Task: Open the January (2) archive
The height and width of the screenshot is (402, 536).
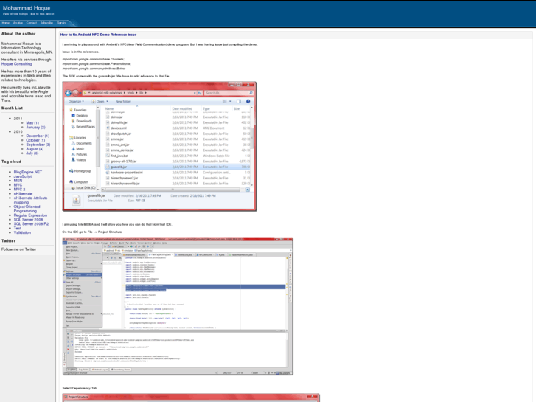Action: (x=35, y=128)
